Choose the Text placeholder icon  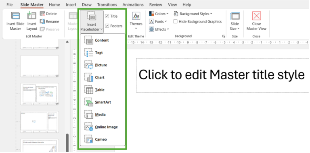coord(88,53)
